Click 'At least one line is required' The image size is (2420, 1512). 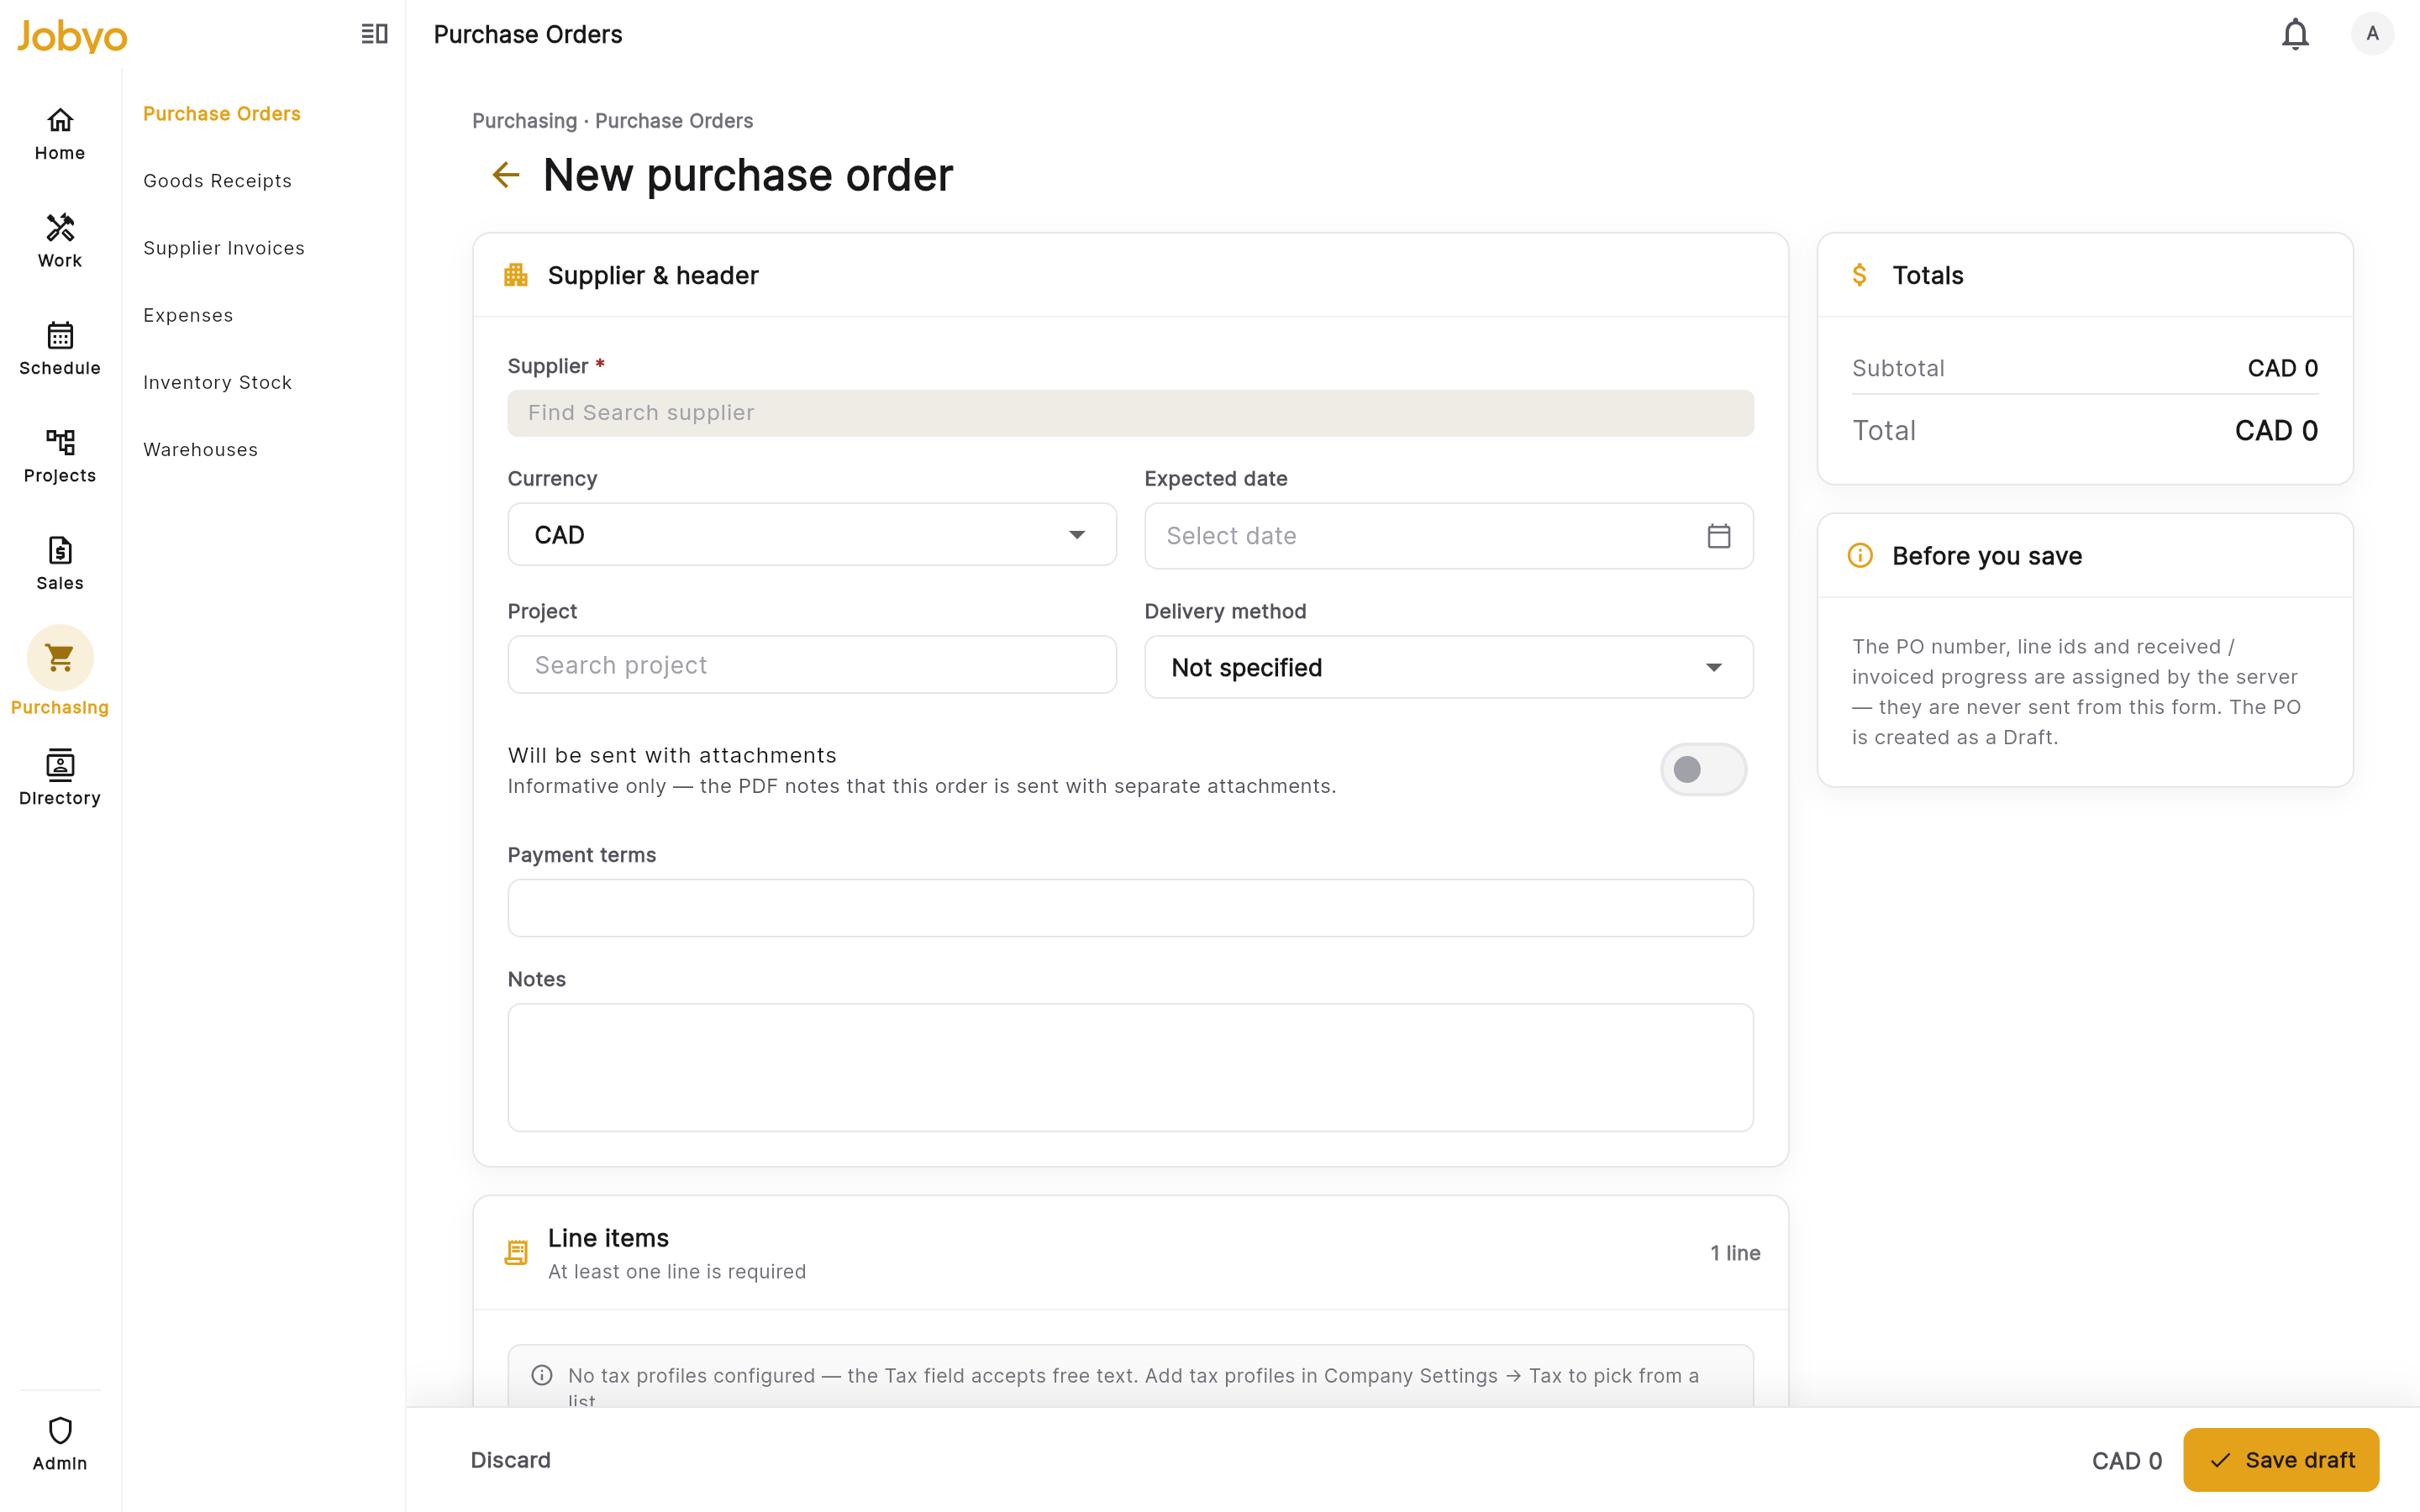pyautogui.click(x=677, y=1272)
